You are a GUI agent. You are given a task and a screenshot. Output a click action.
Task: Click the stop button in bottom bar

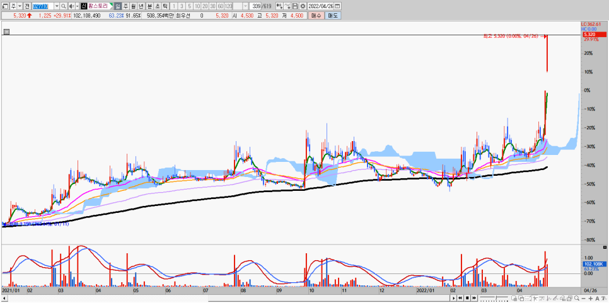click(467, 298)
